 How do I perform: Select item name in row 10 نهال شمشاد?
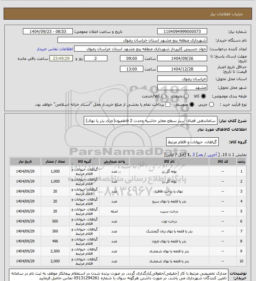[169, 261]
